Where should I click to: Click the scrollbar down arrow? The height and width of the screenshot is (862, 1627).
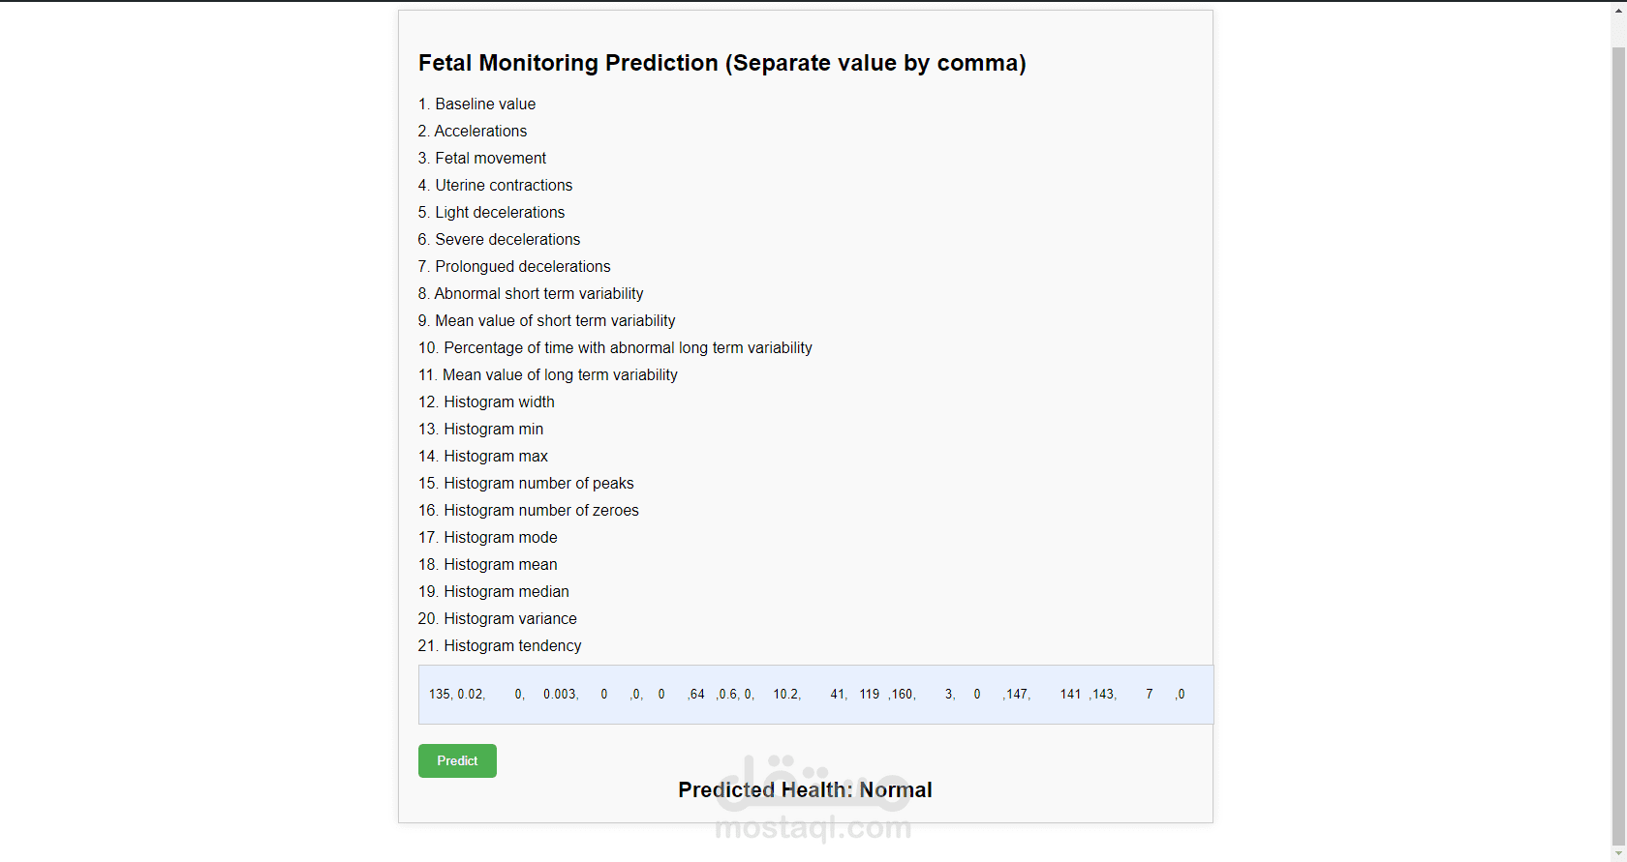[x=1618, y=853]
